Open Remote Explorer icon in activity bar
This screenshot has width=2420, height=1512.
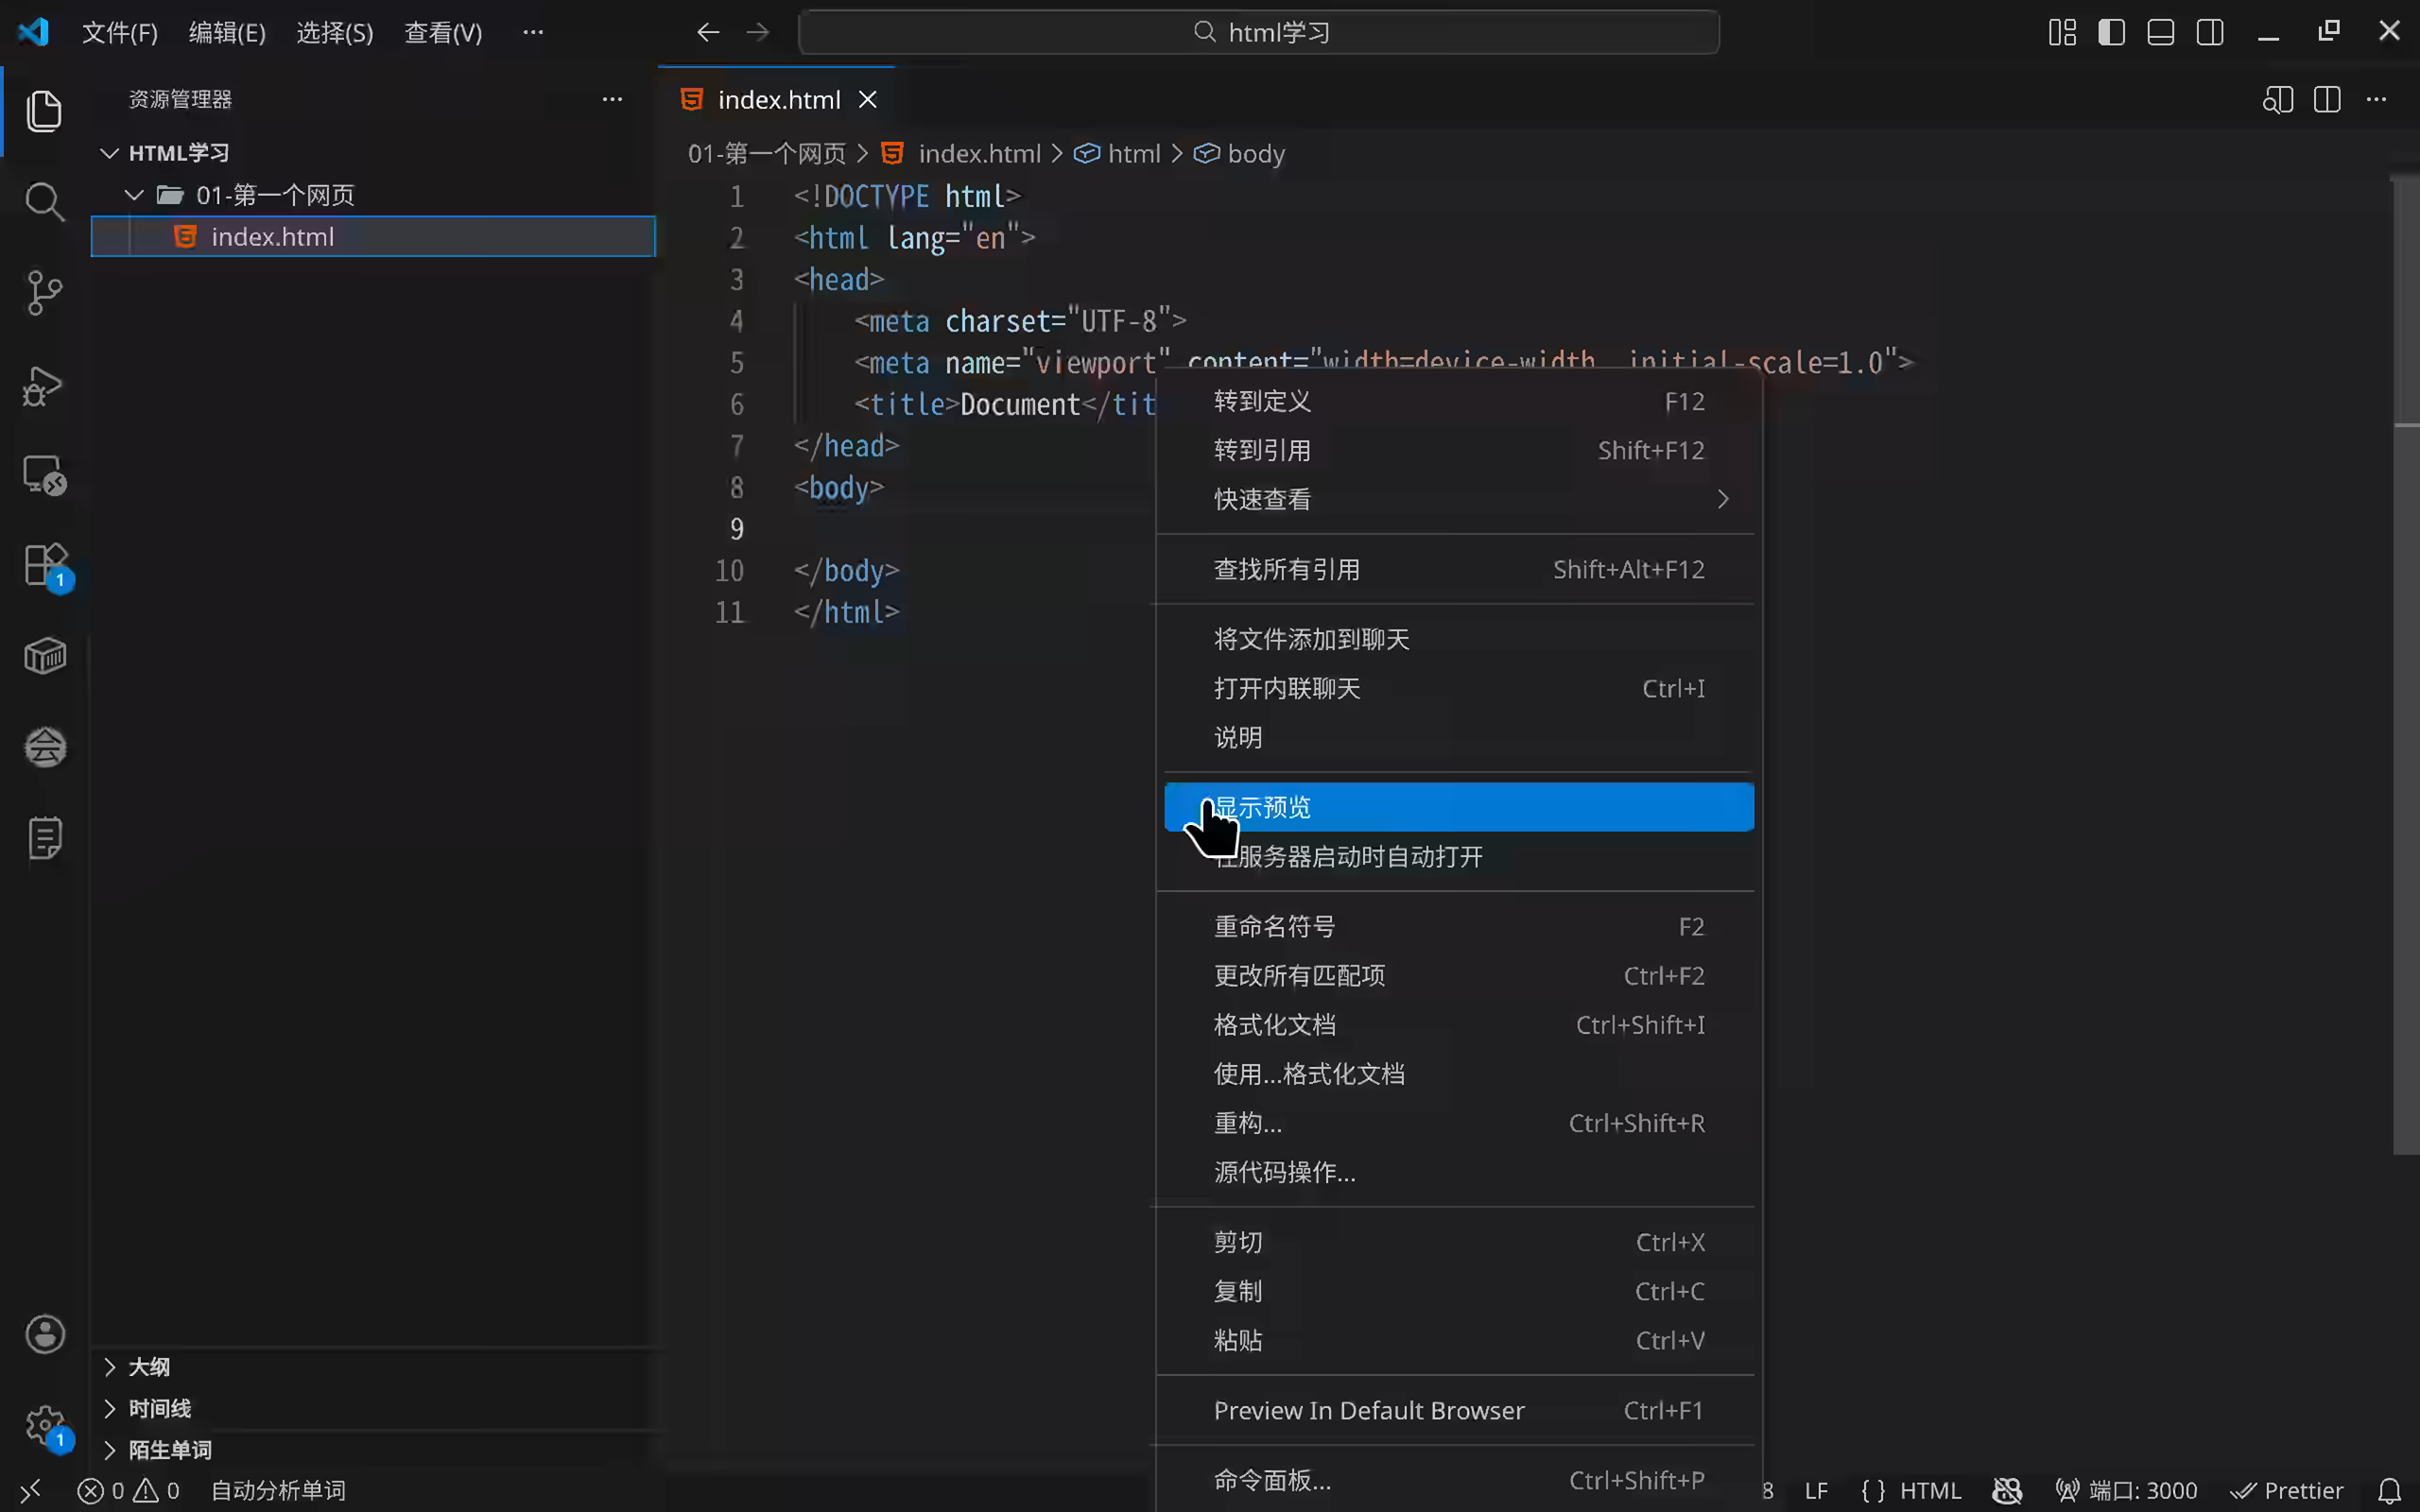click(44, 475)
